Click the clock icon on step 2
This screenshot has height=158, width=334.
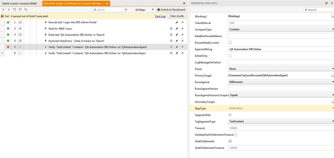tap(171, 28)
